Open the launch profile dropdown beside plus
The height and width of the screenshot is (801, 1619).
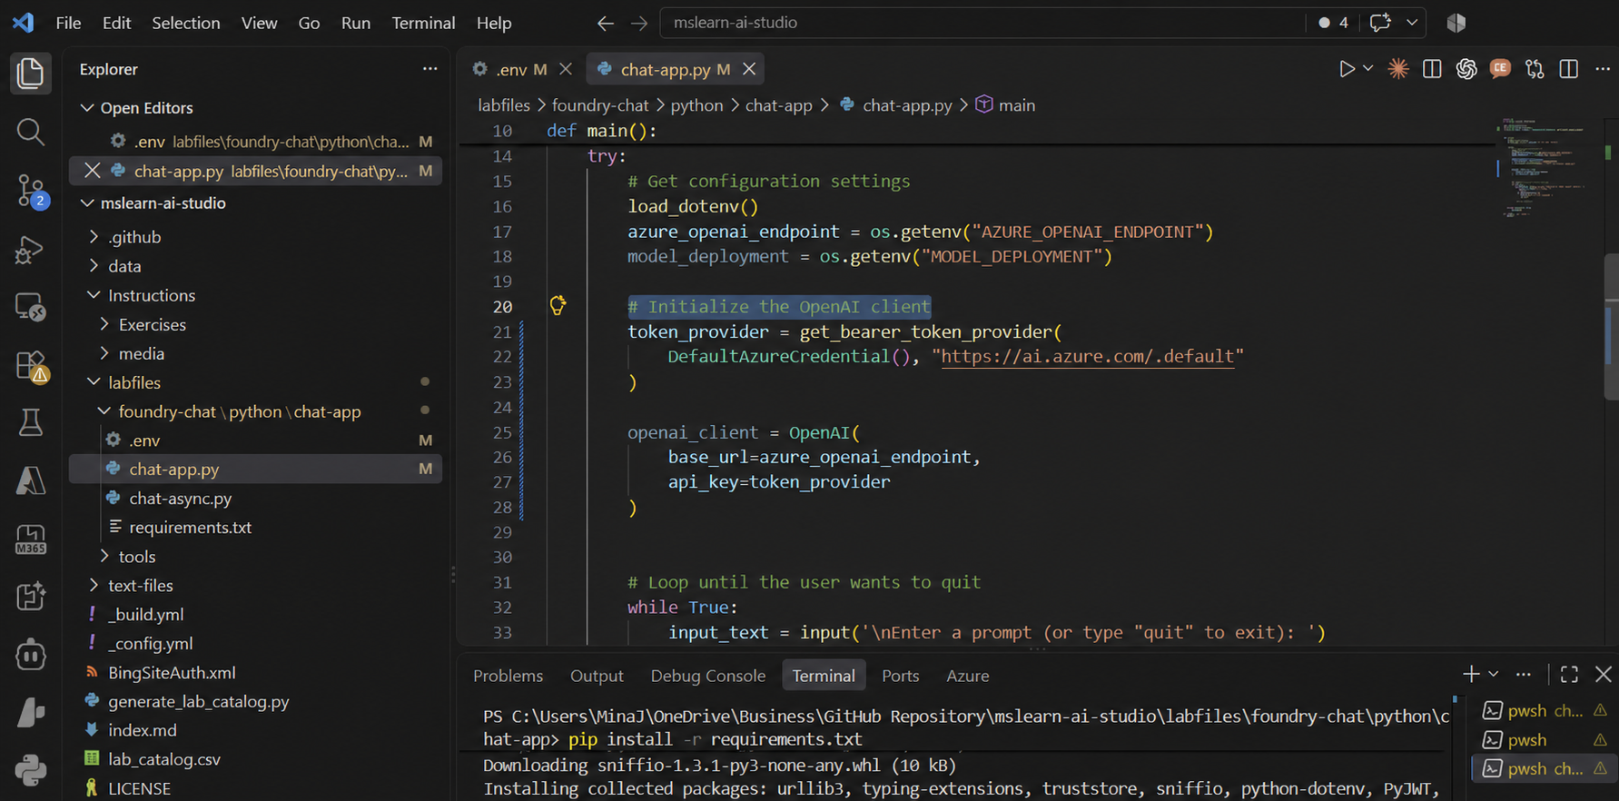[1493, 674]
